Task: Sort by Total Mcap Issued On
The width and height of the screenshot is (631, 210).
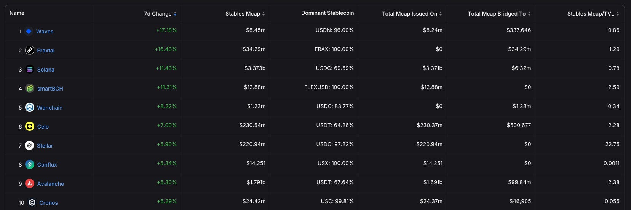Action: click(x=441, y=14)
